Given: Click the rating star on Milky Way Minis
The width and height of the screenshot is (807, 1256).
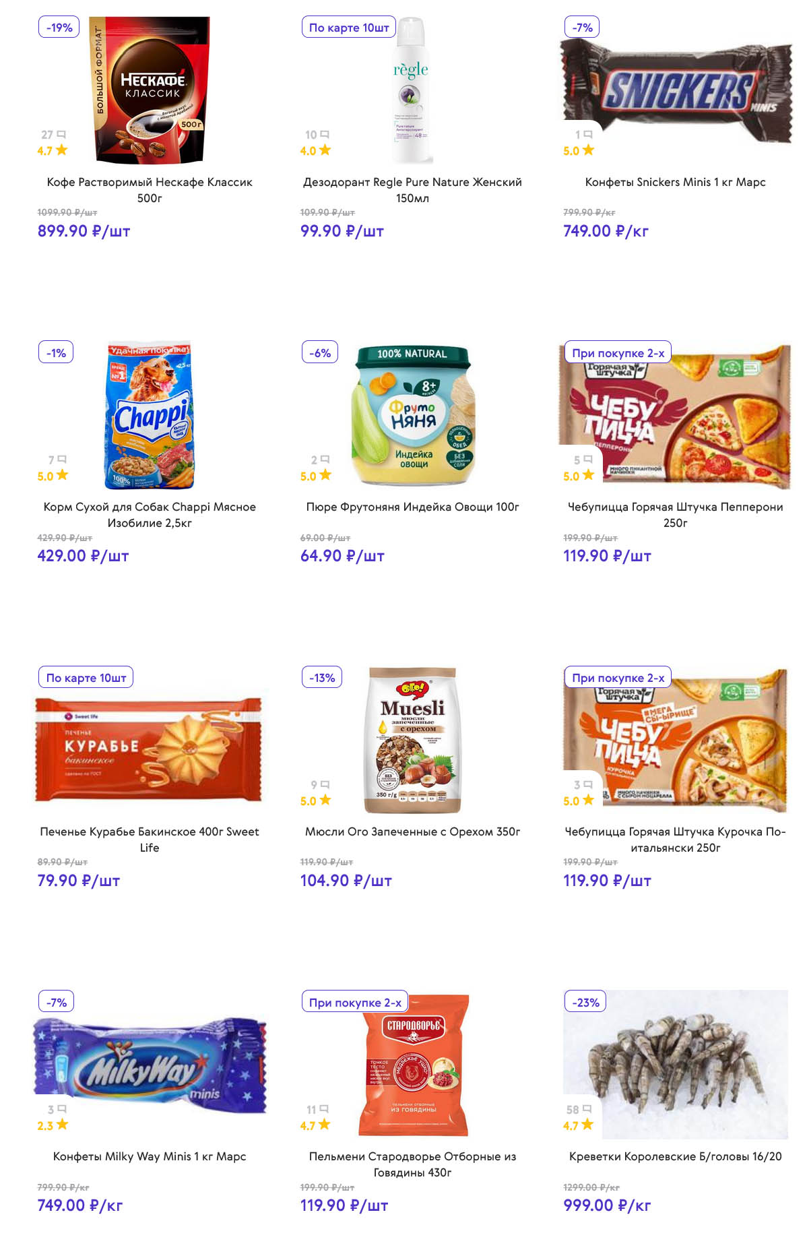Looking at the screenshot, I should coord(63,1125).
